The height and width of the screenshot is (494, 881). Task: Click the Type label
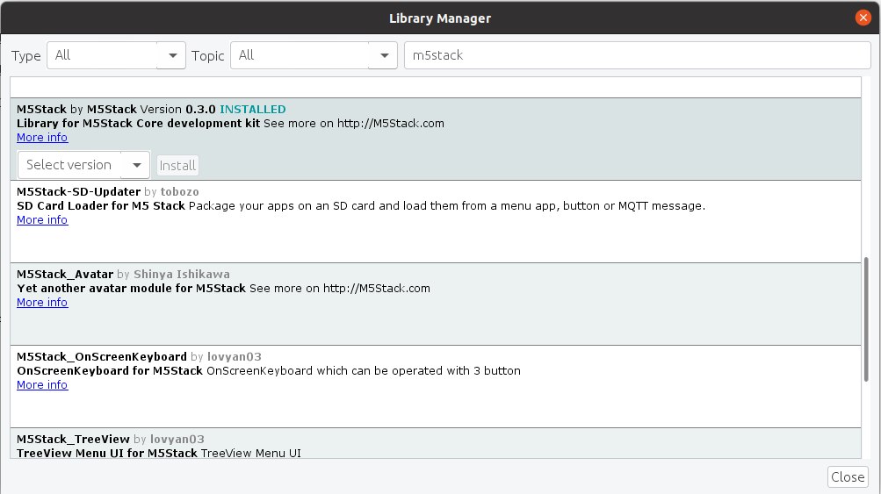[x=25, y=56]
